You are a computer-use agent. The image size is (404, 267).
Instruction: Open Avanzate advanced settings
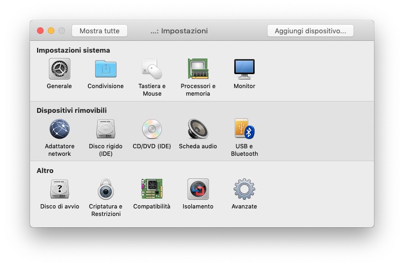tap(244, 190)
